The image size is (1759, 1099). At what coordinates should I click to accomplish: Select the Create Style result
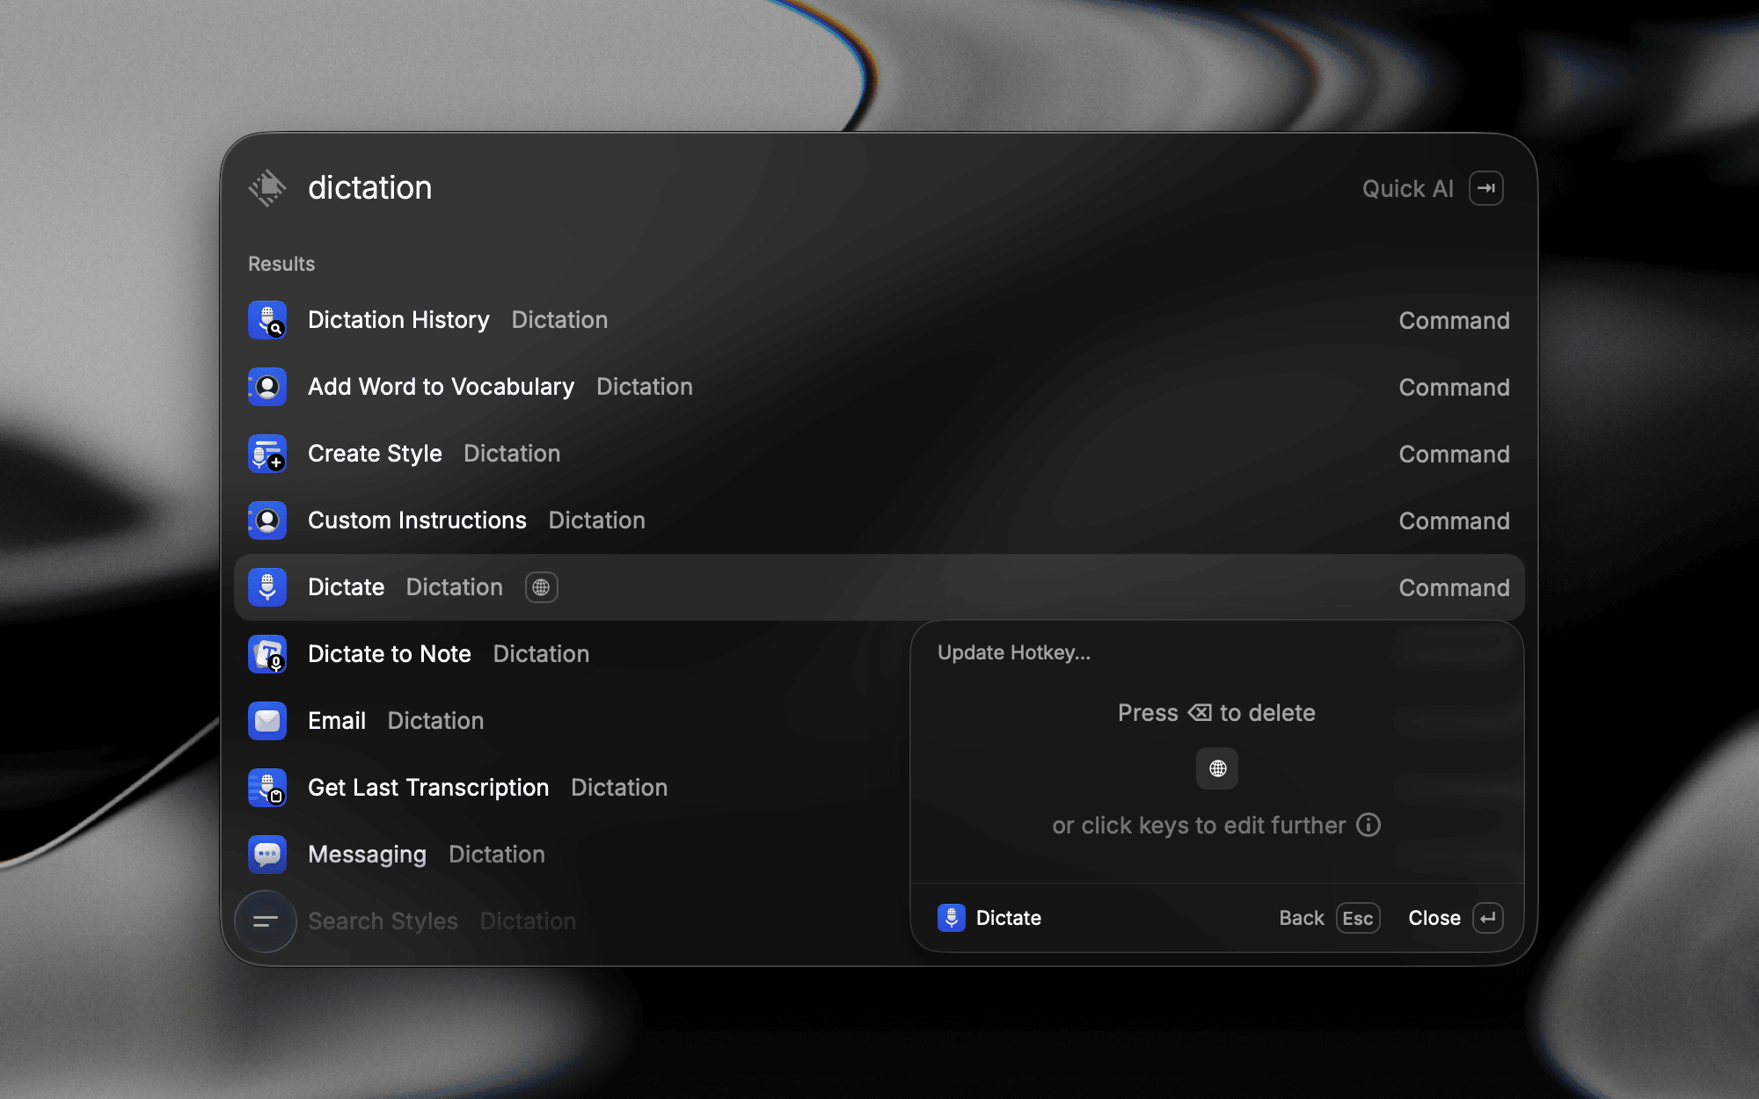879,454
